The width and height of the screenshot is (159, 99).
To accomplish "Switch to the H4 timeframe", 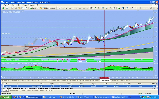I will [77, 8].
